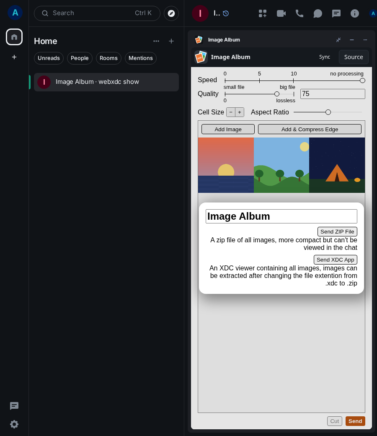The image size is (377, 436).
Task: Click the Speed slider handle
Action: click(x=362, y=80)
